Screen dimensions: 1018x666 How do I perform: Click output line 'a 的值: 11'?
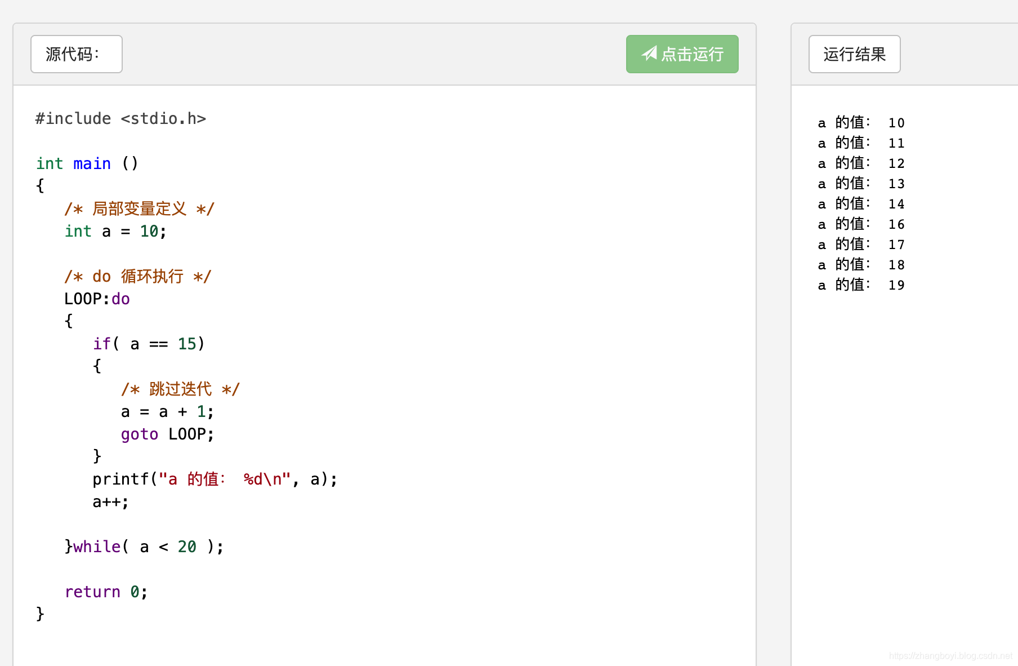click(x=861, y=143)
